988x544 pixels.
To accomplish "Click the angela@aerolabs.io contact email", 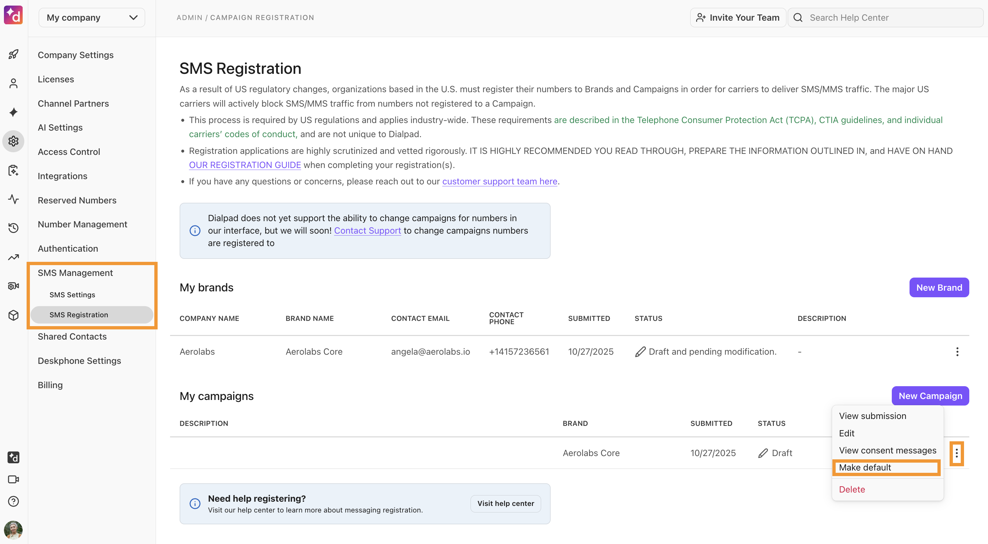I will [430, 351].
